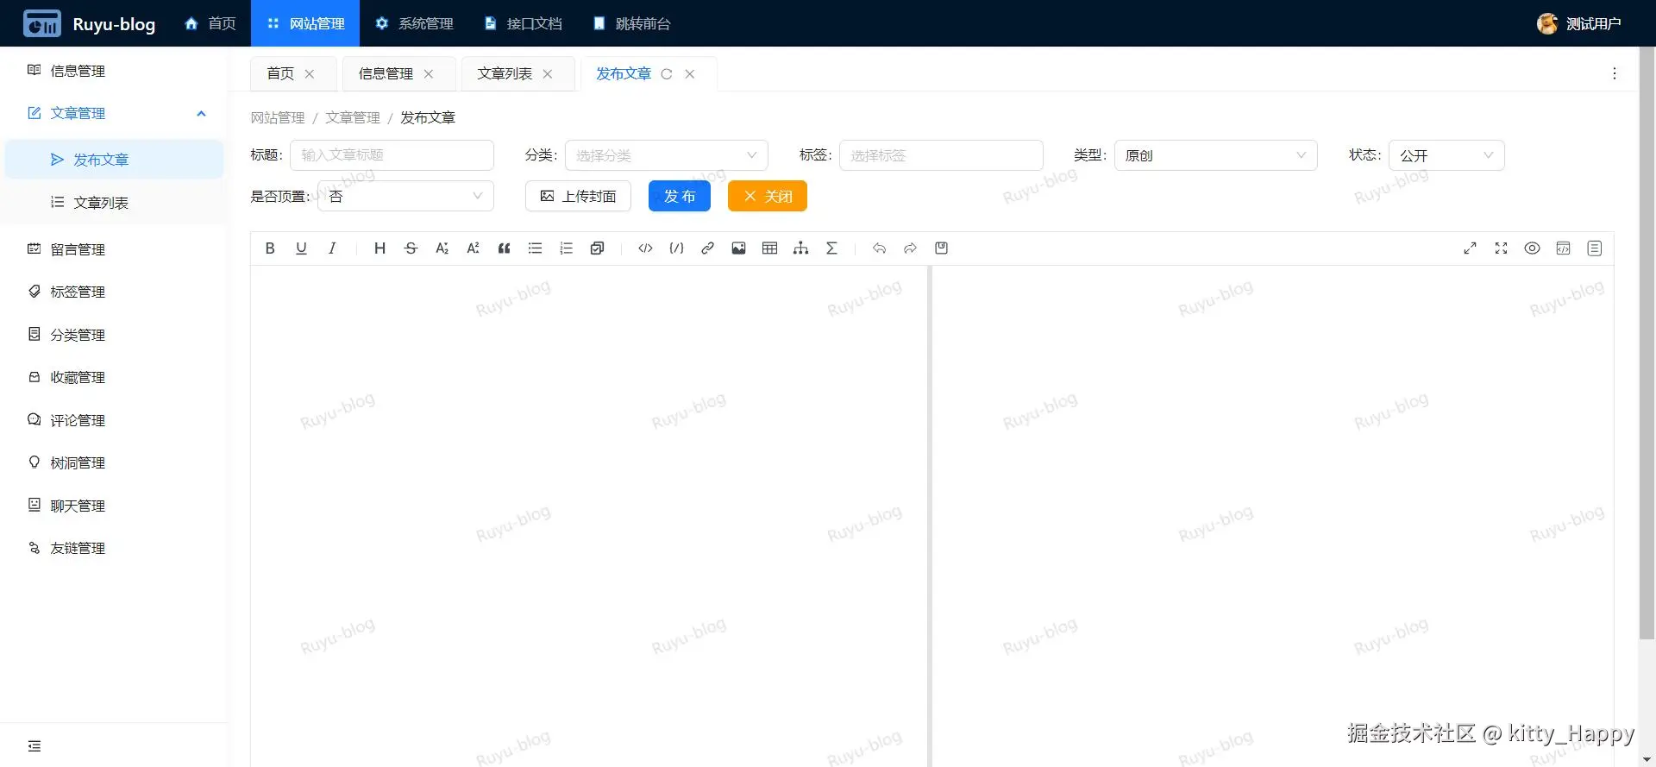The image size is (1656, 767).
Task: Save editor content with the disk icon
Action: (941, 248)
